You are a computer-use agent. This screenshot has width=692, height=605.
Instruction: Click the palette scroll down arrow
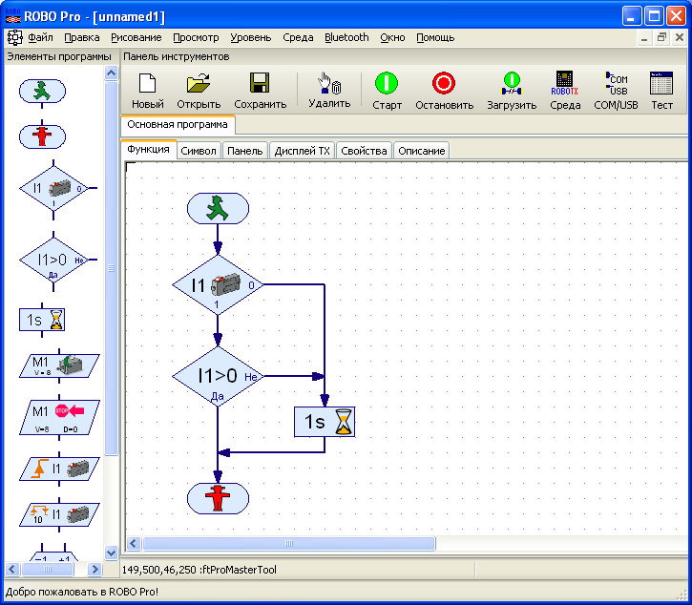(112, 553)
